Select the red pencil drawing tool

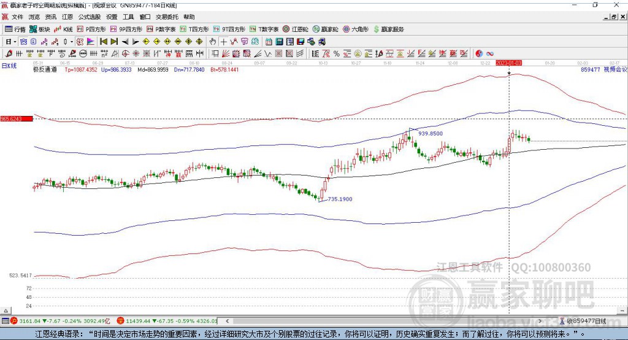(x=9, y=54)
